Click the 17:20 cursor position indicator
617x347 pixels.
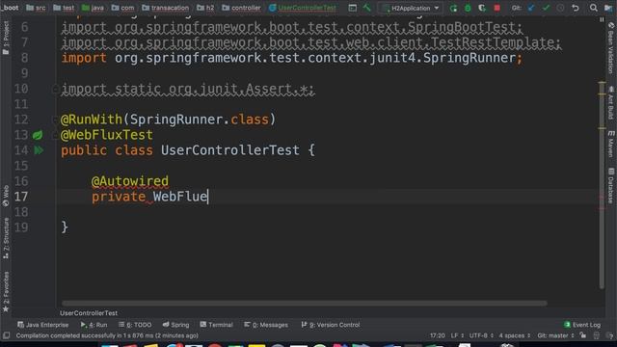[437, 335]
